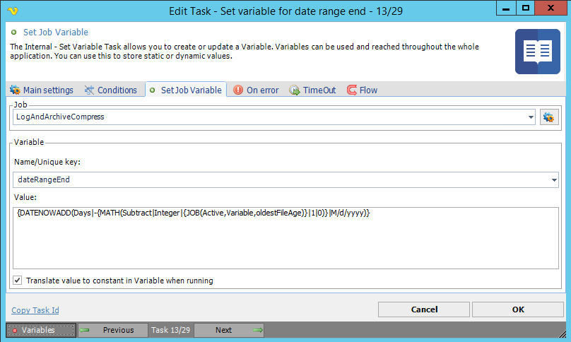Click the Conditions tab icon
This screenshot has height=342, width=571.
[x=90, y=90]
